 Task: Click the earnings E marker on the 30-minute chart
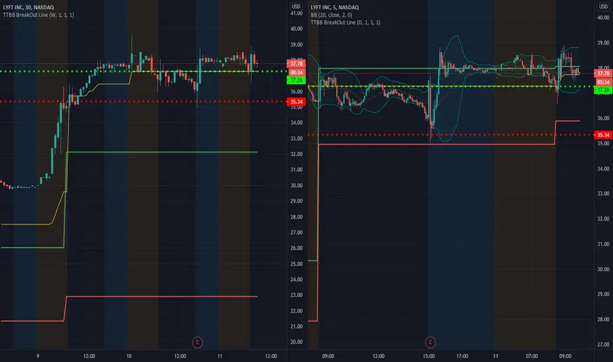point(197,342)
